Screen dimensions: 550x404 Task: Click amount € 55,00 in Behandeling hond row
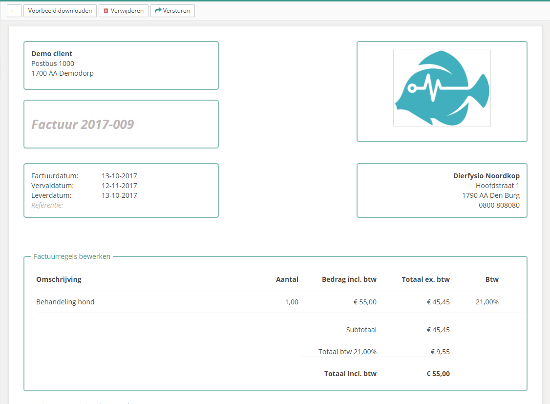(365, 302)
